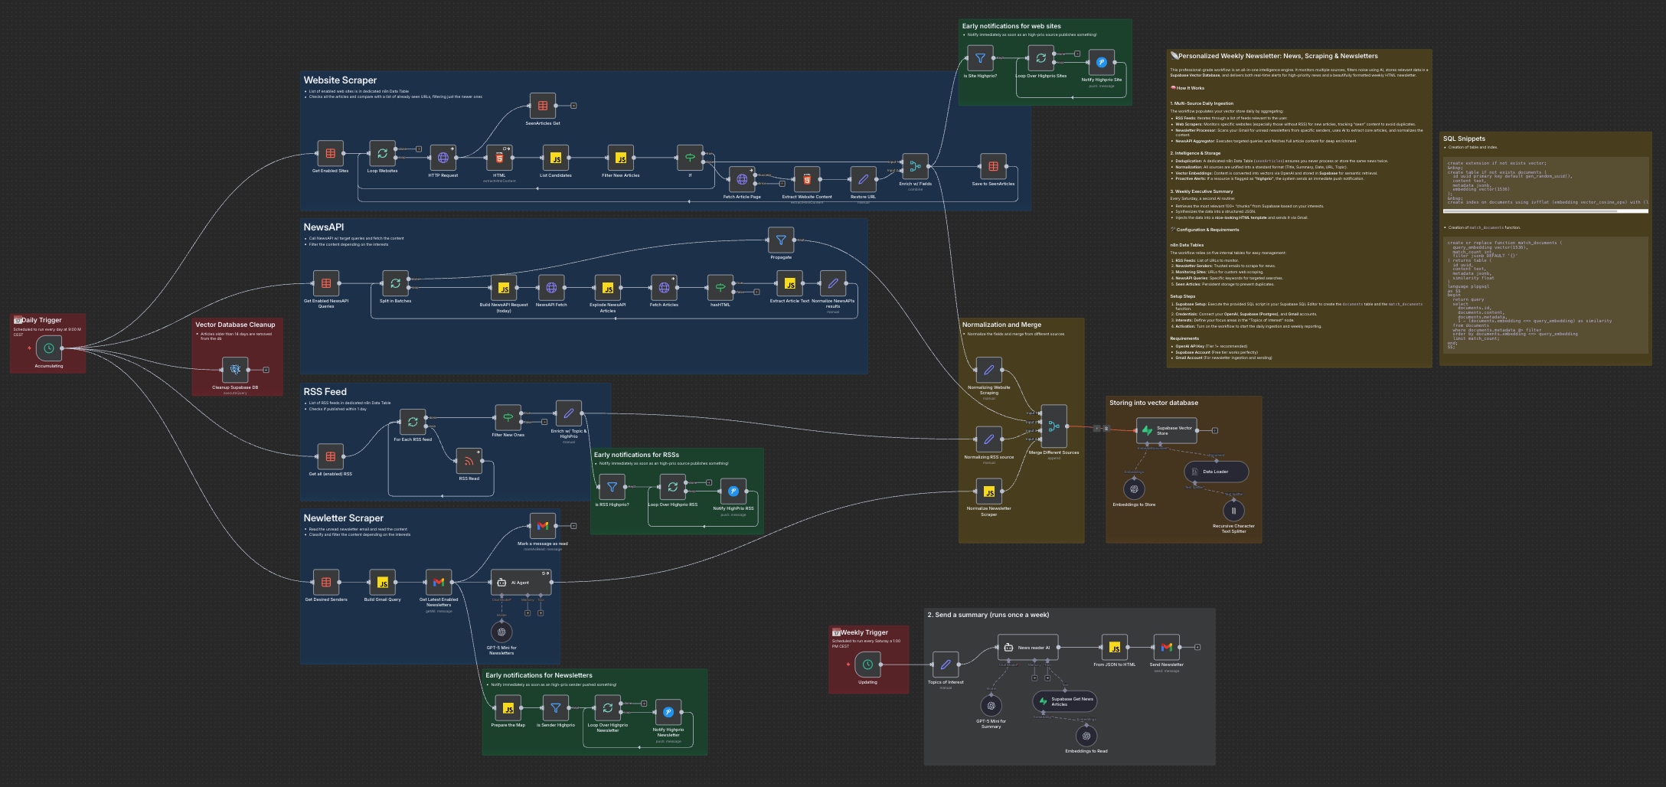1666x787 pixels.
Task: Open the GPT-5 Mini for Newsletters model node
Action: point(501,632)
